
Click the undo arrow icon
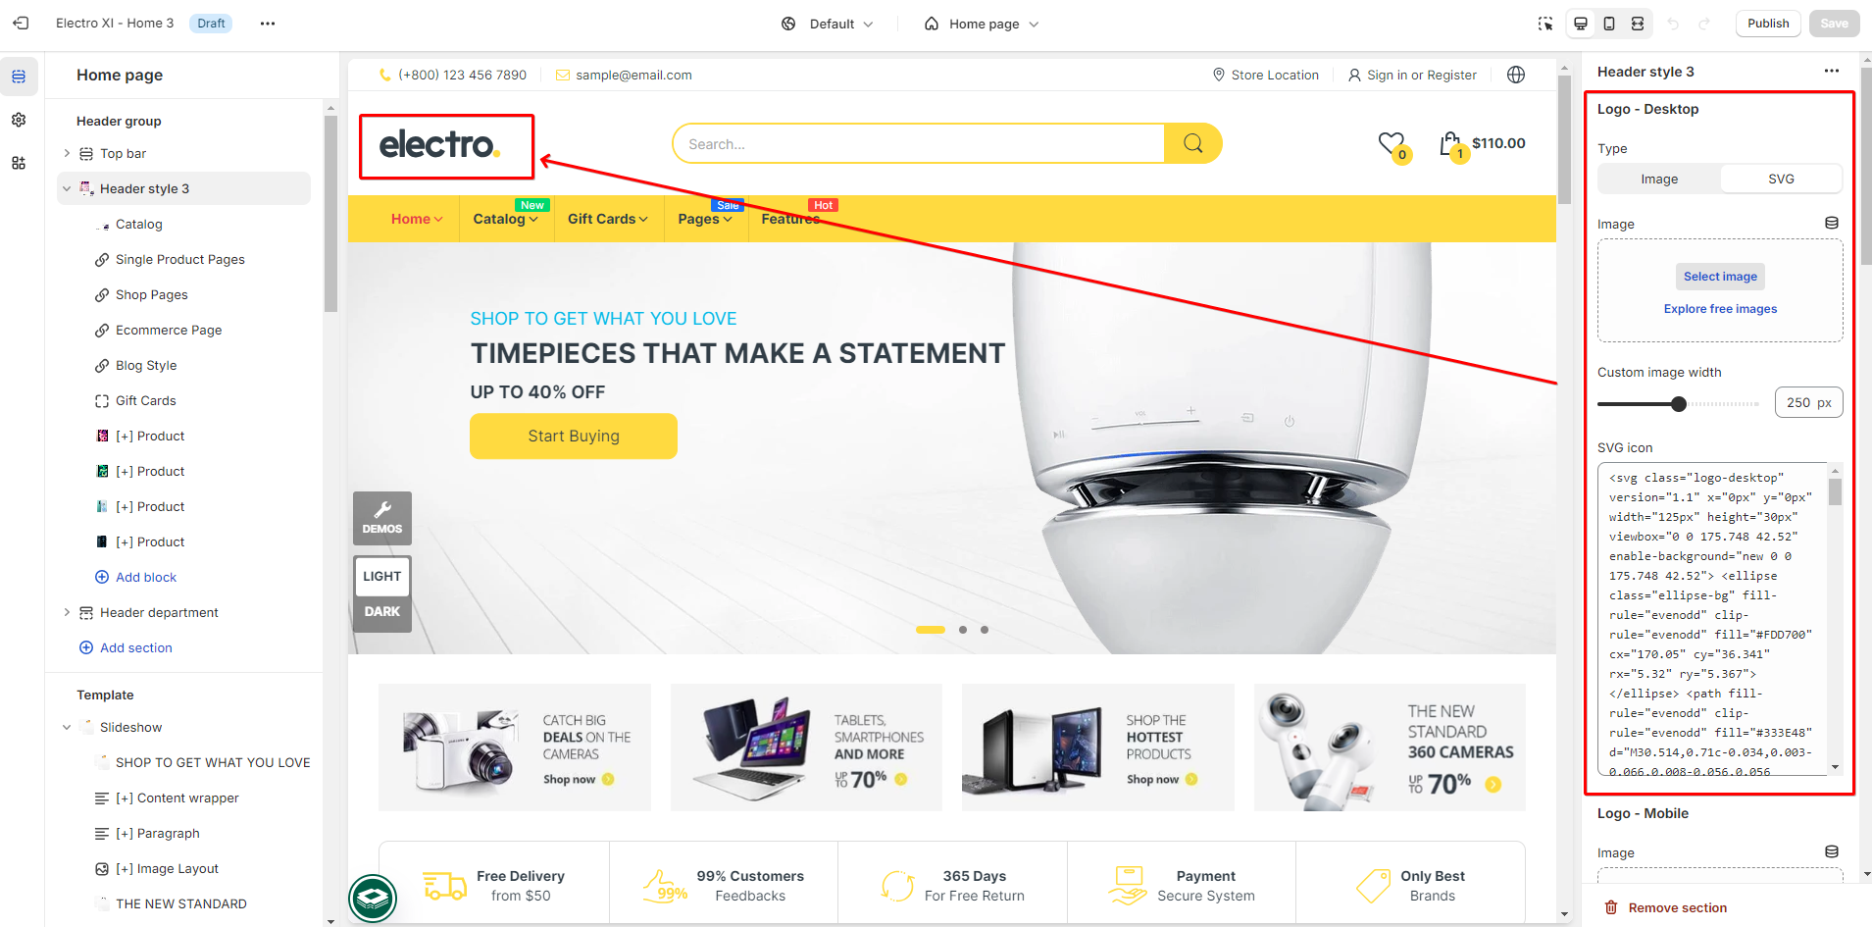click(x=1673, y=24)
